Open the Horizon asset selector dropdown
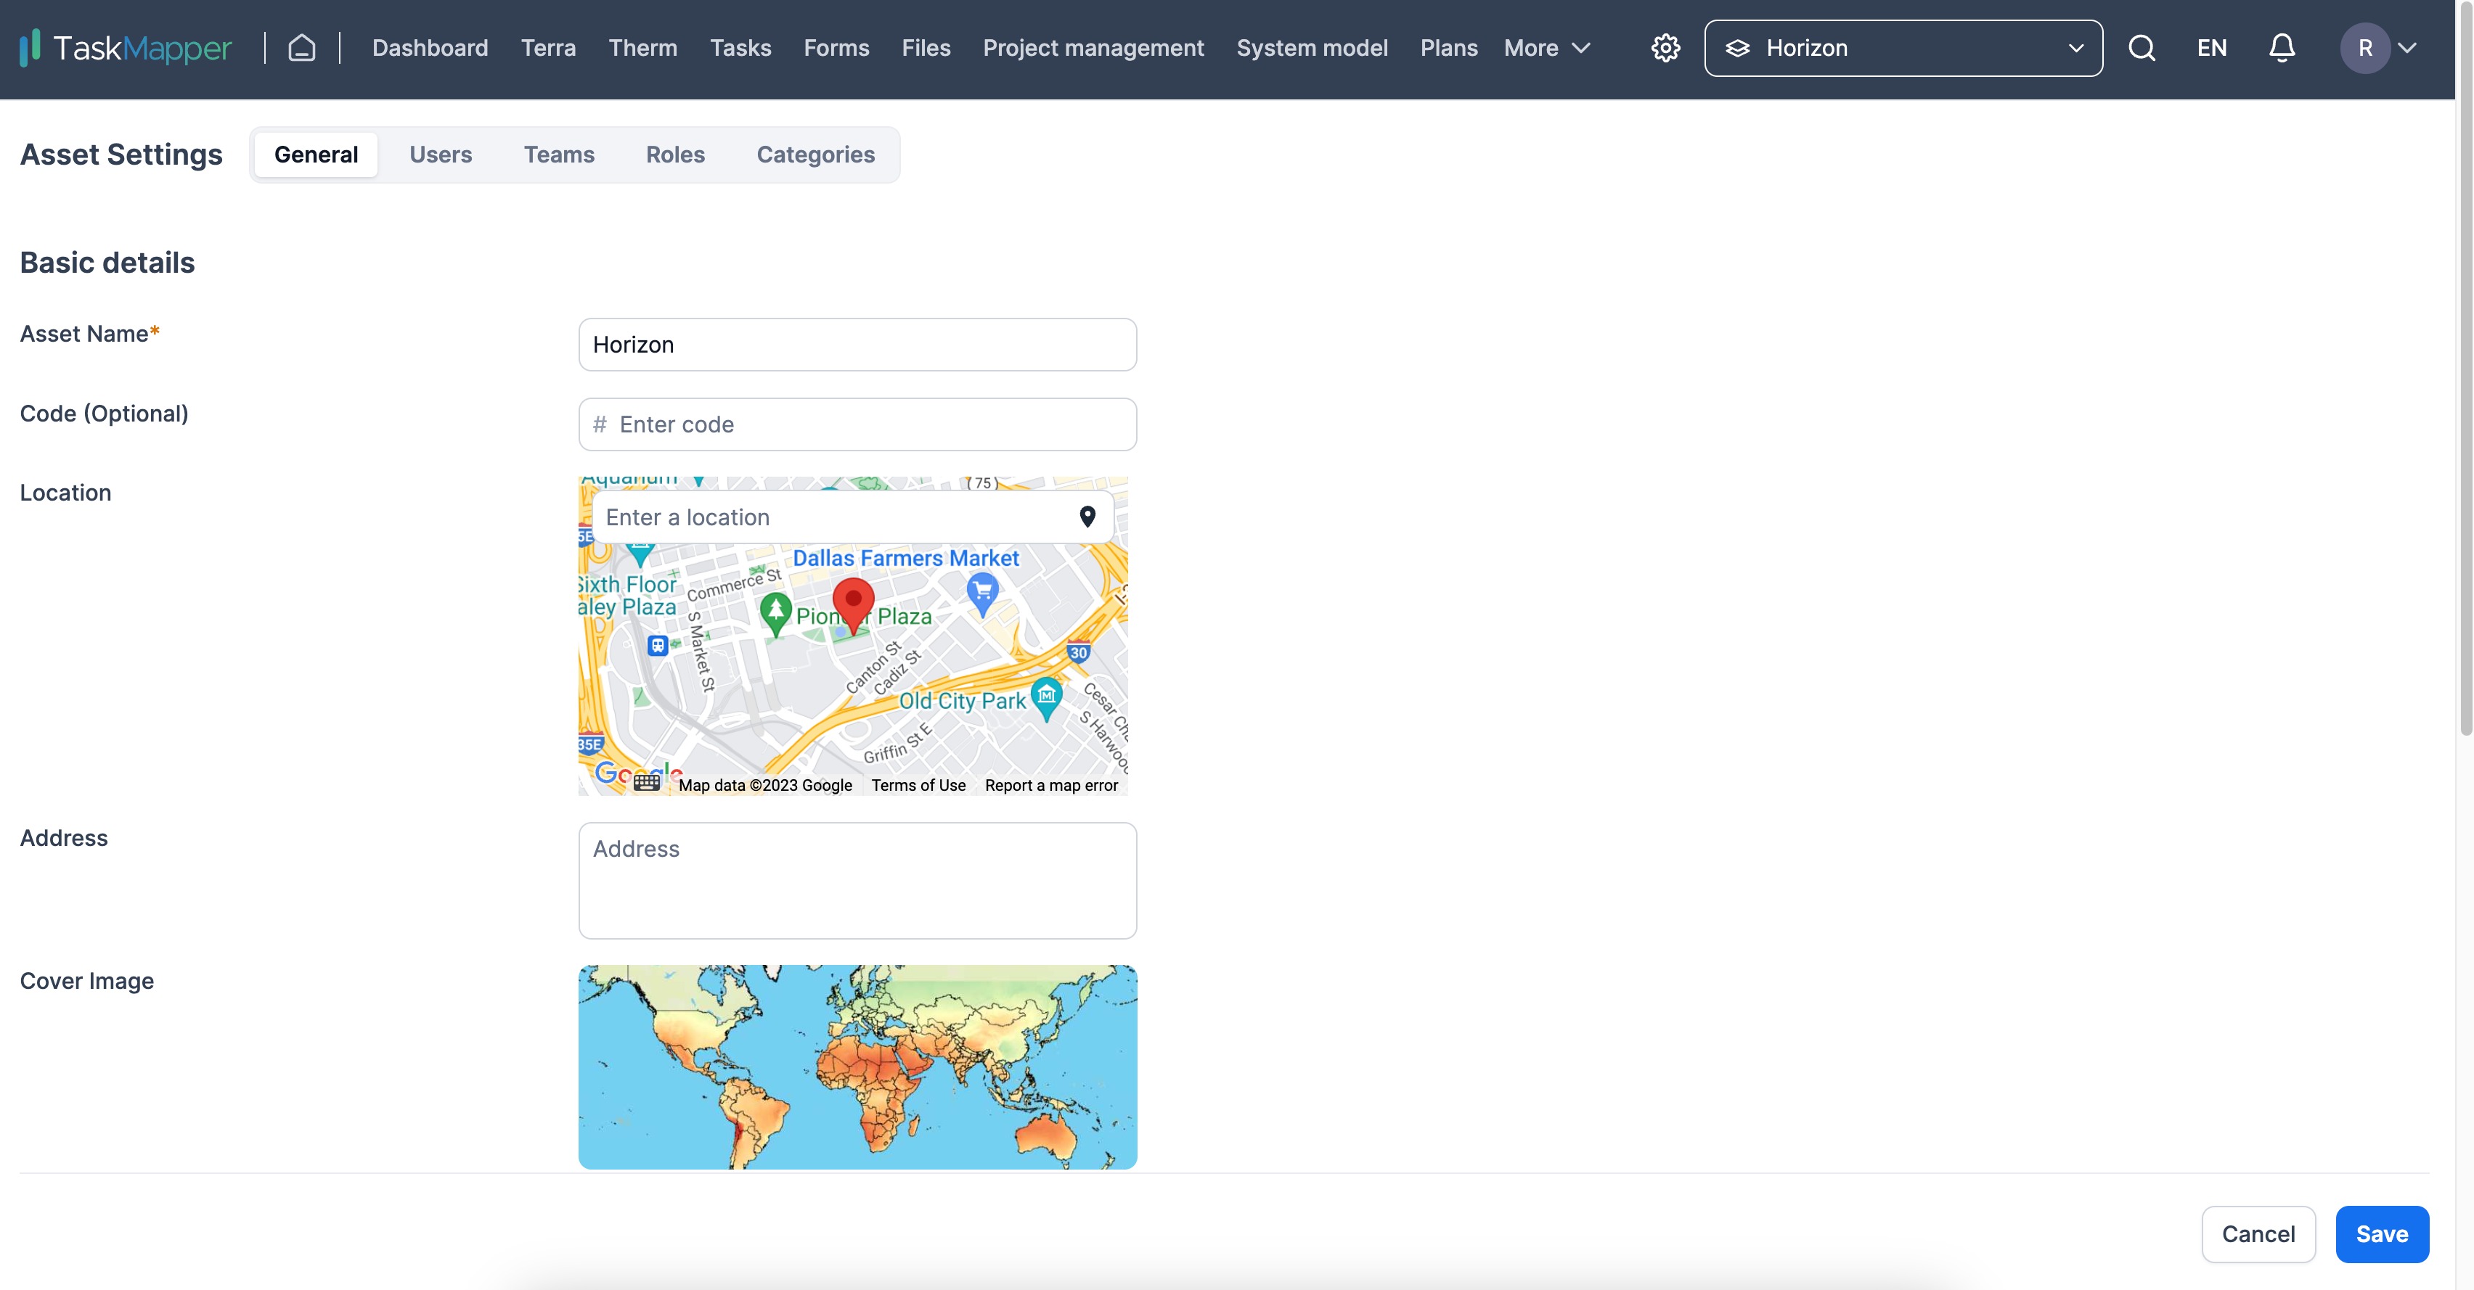This screenshot has width=2474, height=1290. click(x=1903, y=48)
